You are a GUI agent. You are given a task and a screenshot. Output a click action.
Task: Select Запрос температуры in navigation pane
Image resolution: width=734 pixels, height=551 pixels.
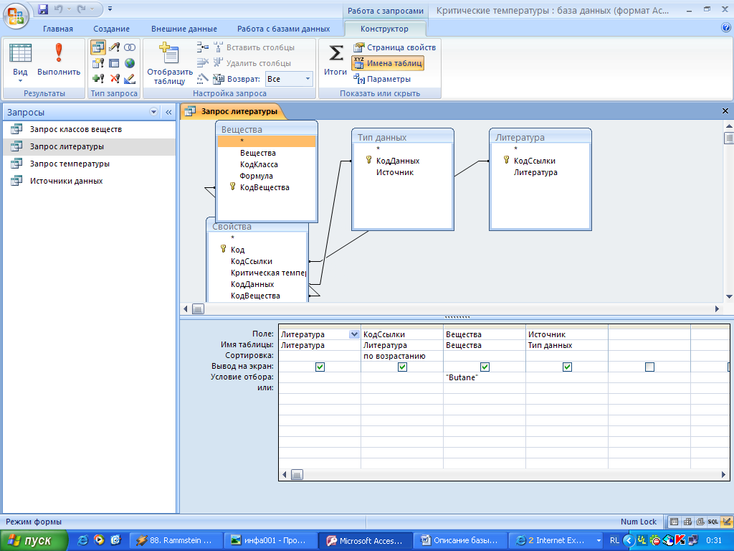pyautogui.click(x=70, y=164)
